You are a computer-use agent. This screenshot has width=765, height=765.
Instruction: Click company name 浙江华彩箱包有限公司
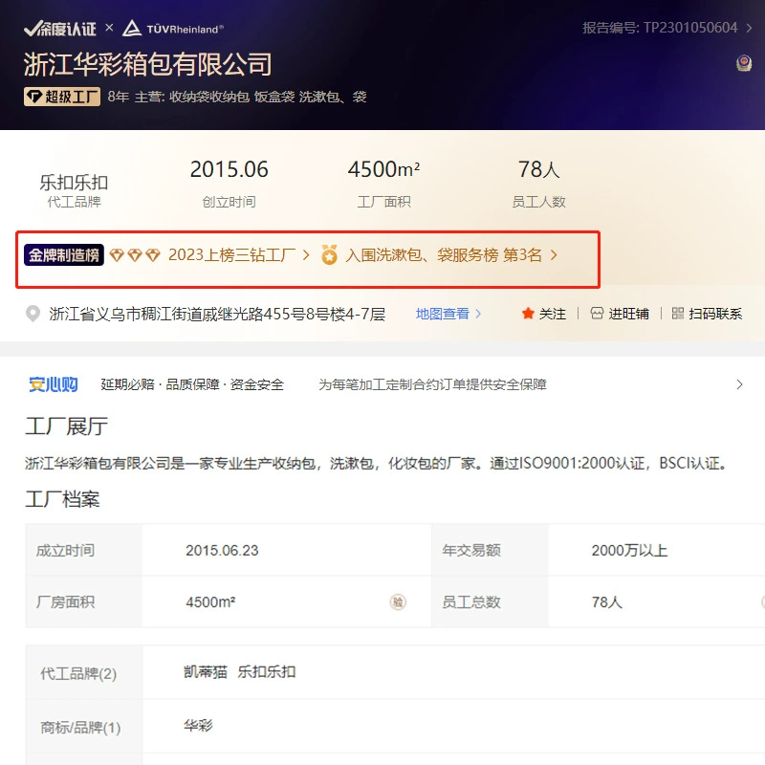pyautogui.click(x=147, y=64)
